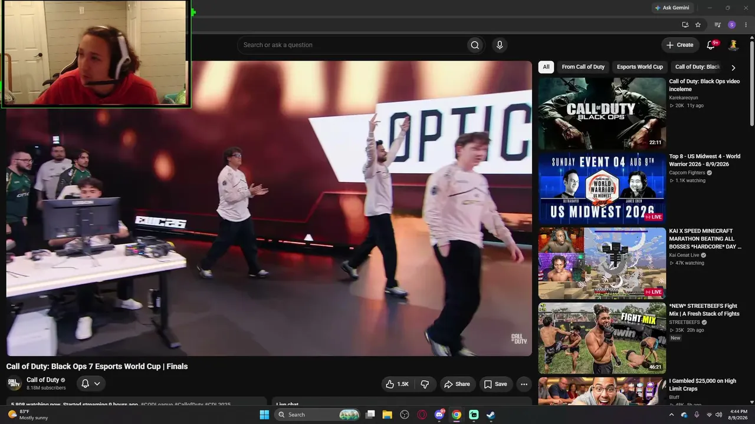
Task: Open Task View from the taskbar
Action: point(370,415)
